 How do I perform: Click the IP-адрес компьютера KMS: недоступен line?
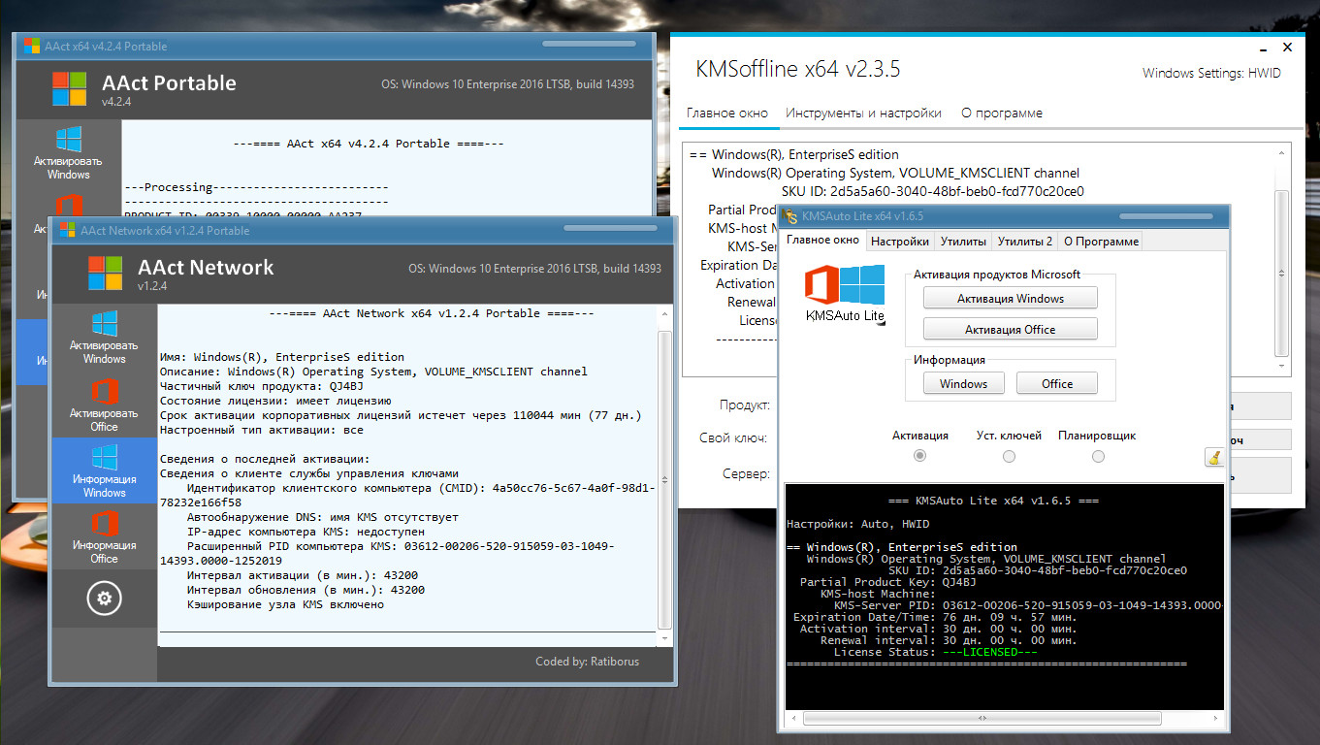[x=306, y=532]
